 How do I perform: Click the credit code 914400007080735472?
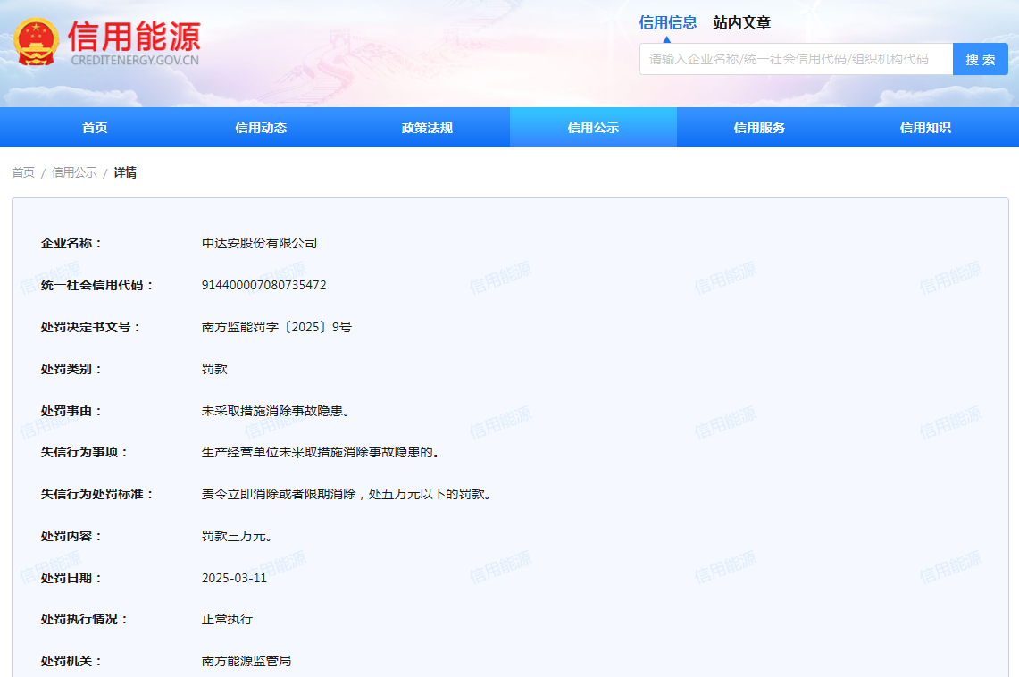click(x=263, y=285)
